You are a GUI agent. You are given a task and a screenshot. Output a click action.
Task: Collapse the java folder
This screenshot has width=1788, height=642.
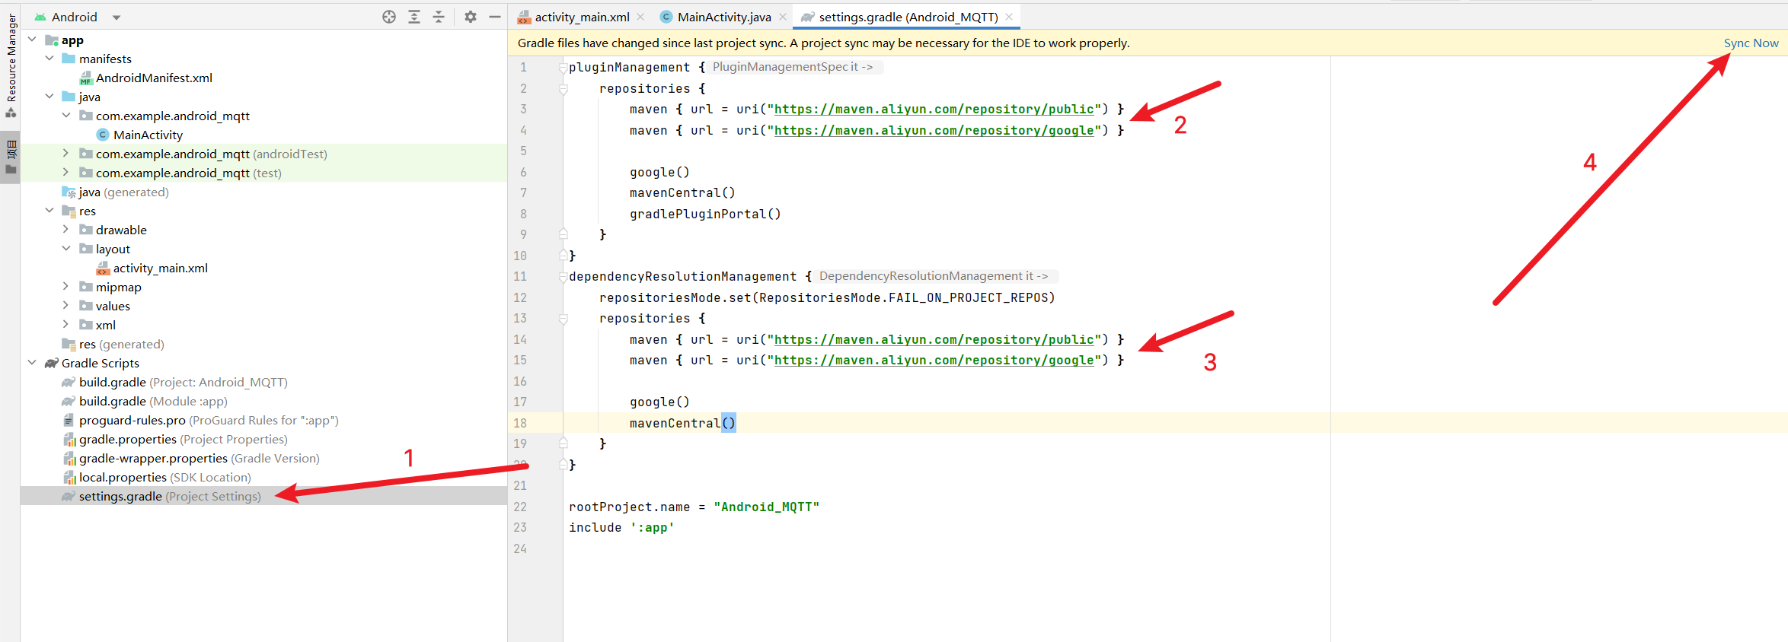[49, 96]
